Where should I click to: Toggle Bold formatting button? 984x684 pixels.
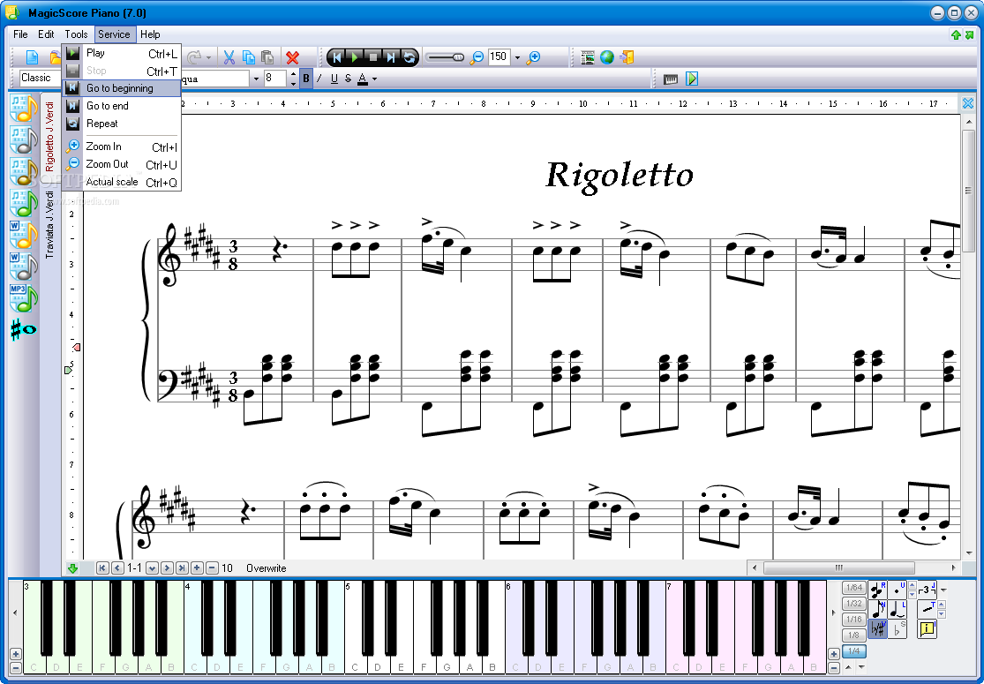point(306,79)
